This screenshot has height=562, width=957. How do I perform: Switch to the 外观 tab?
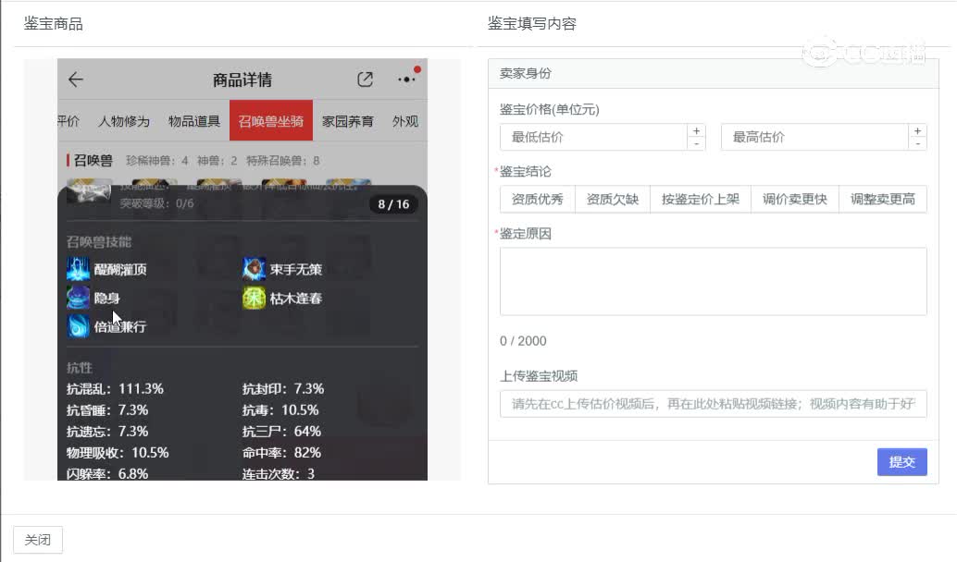pyautogui.click(x=405, y=121)
